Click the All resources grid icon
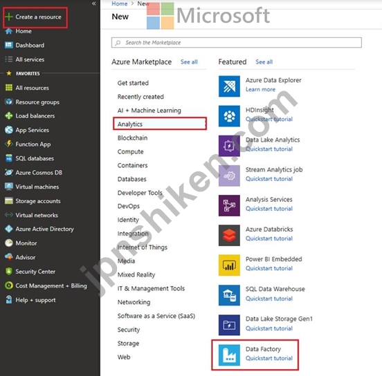 pyautogui.click(x=9, y=88)
